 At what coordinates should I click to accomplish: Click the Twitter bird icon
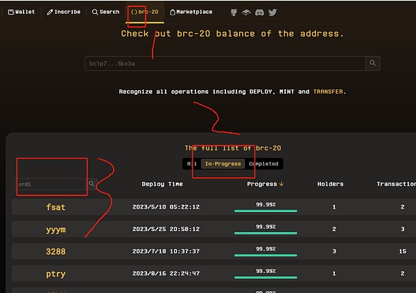click(272, 12)
